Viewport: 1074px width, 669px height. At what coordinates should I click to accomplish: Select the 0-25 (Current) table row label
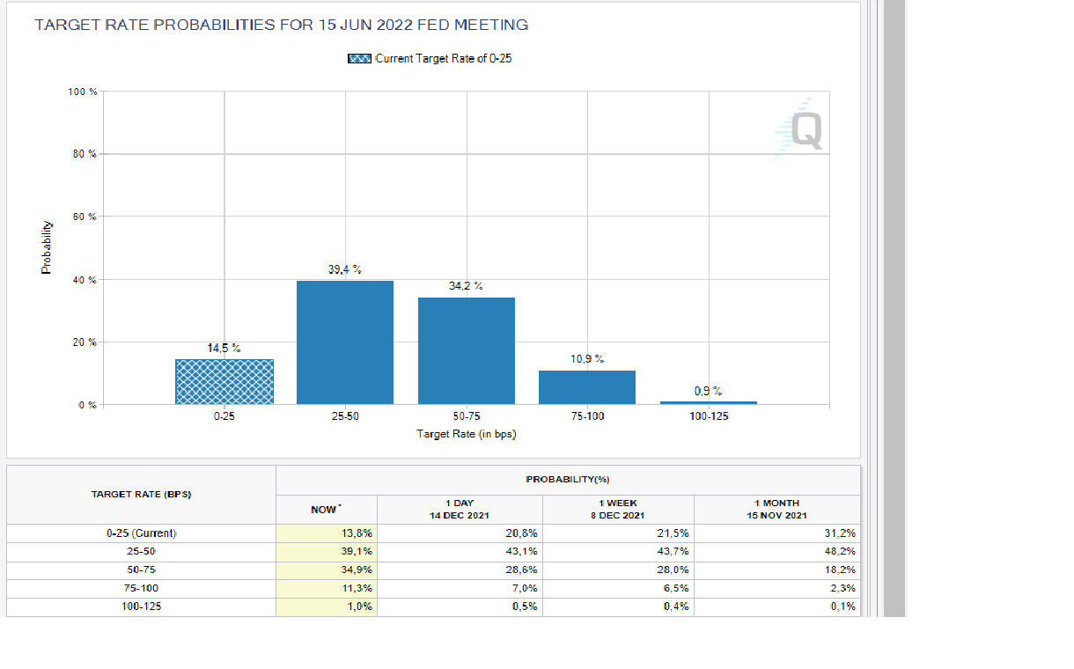click(x=142, y=533)
